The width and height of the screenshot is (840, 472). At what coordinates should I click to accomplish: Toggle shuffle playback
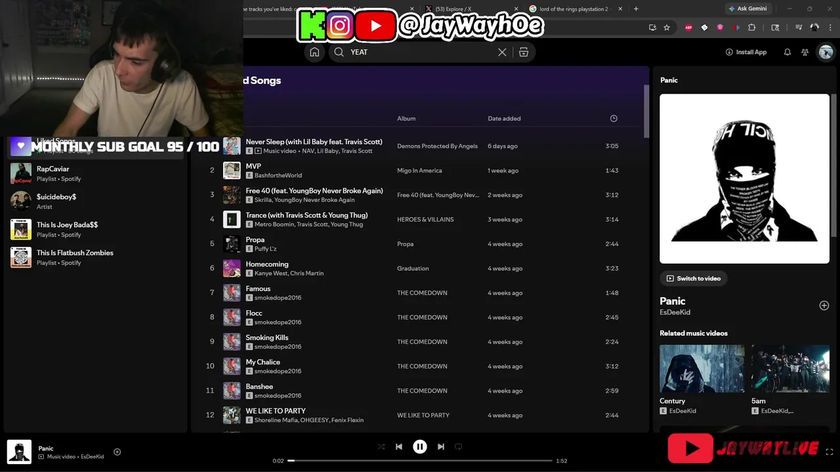click(381, 446)
